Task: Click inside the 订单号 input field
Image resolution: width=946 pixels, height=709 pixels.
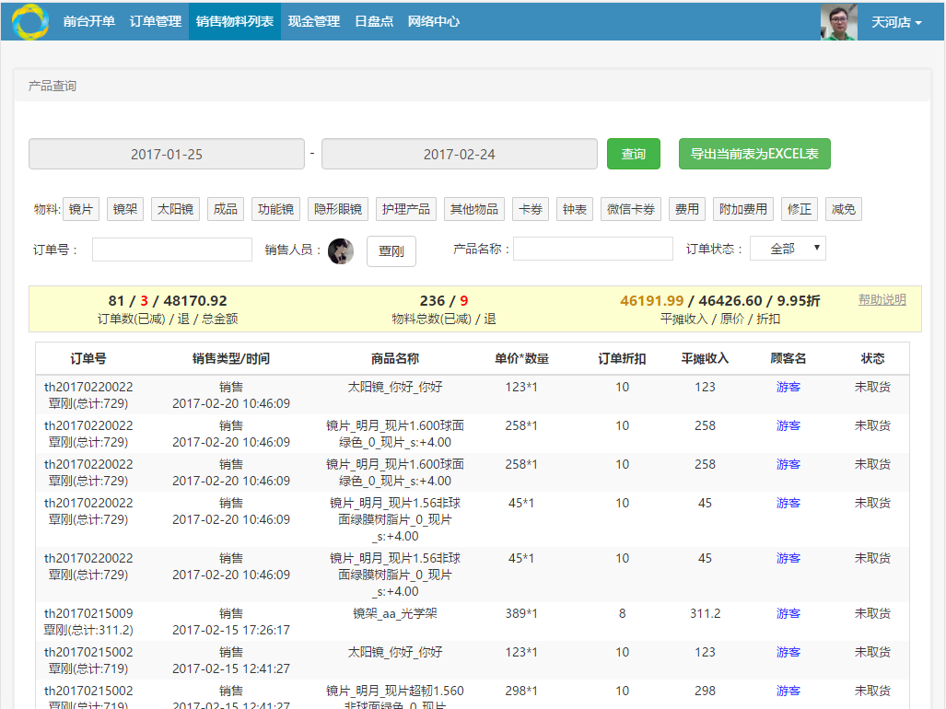Action: coord(172,250)
